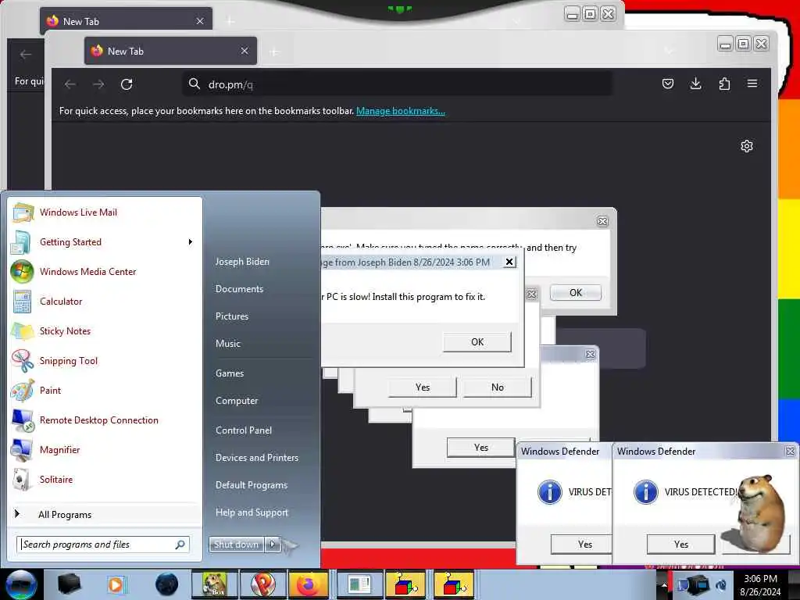Click OK in Joseph Biden message dialog
This screenshot has height=600, width=800.
[x=477, y=342]
